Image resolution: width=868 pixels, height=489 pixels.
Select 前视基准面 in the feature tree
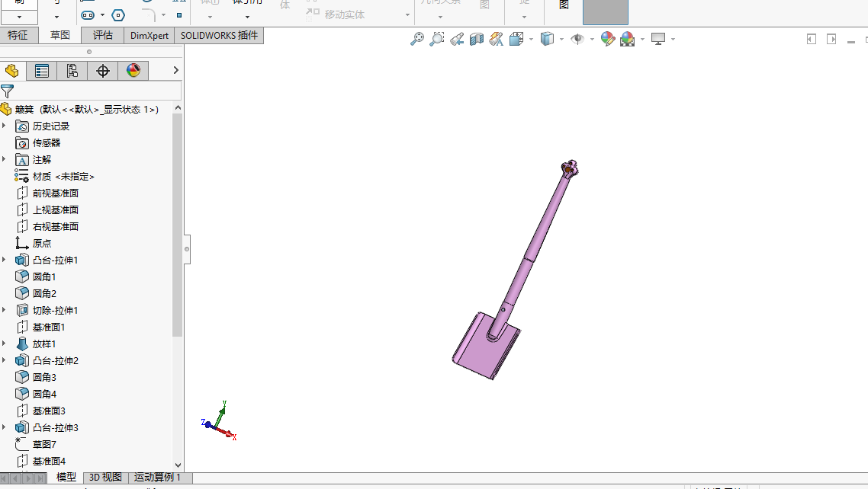coord(56,193)
